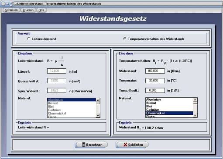Click the Berechnen button
The width and height of the screenshot is (223, 159).
pos(91,145)
